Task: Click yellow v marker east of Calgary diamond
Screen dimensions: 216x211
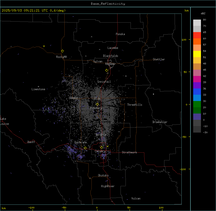Action: (x=107, y=146)
